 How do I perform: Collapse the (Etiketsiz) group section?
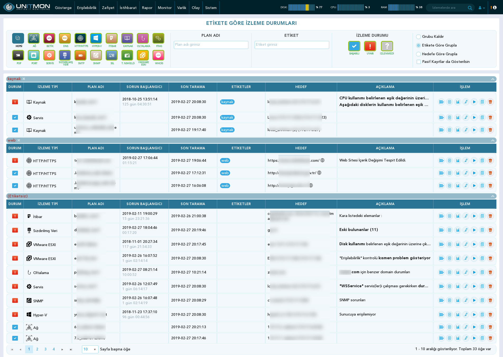point(493,196)
